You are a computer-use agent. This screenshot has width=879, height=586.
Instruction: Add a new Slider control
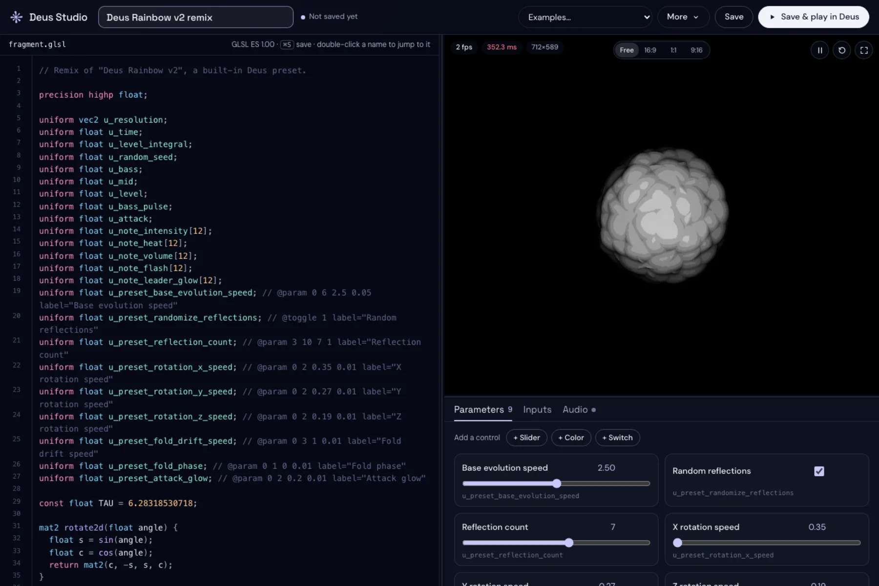pyautogui.click(x=526, y=438)
